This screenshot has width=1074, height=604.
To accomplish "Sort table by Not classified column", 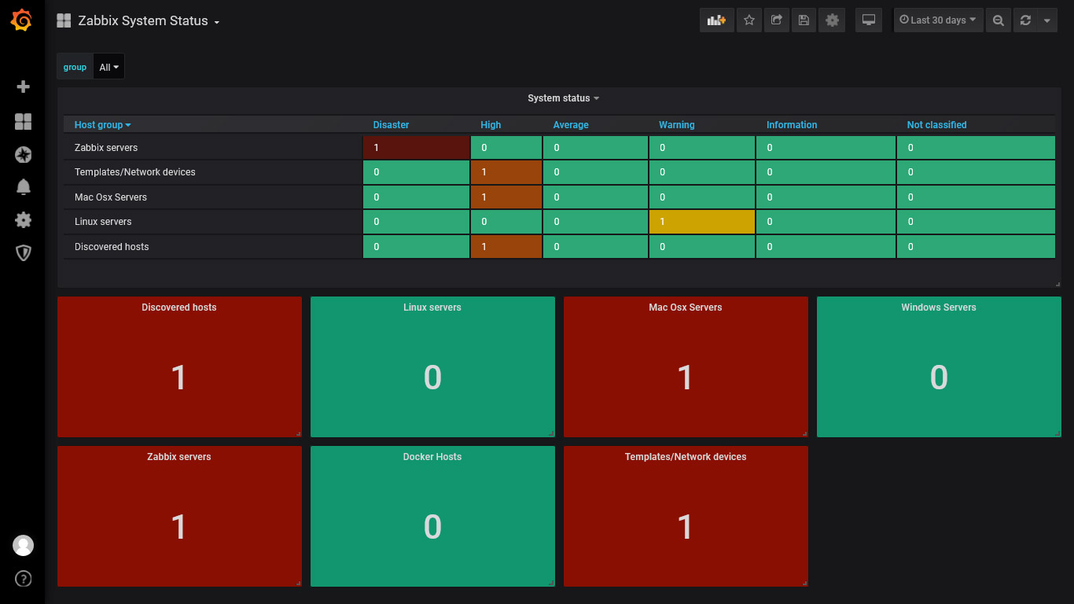I will pyautogui.click(x=936, y=125).
